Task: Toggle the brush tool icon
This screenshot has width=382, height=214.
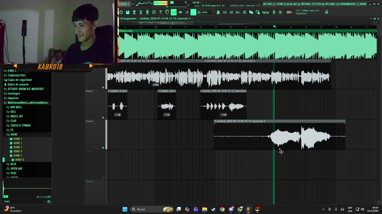Action: pyautogui.click(x=187, y=12)
